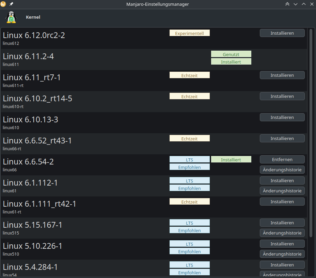Select the Linux 6.6.52_rt43-1 heading

click(37, 141)
